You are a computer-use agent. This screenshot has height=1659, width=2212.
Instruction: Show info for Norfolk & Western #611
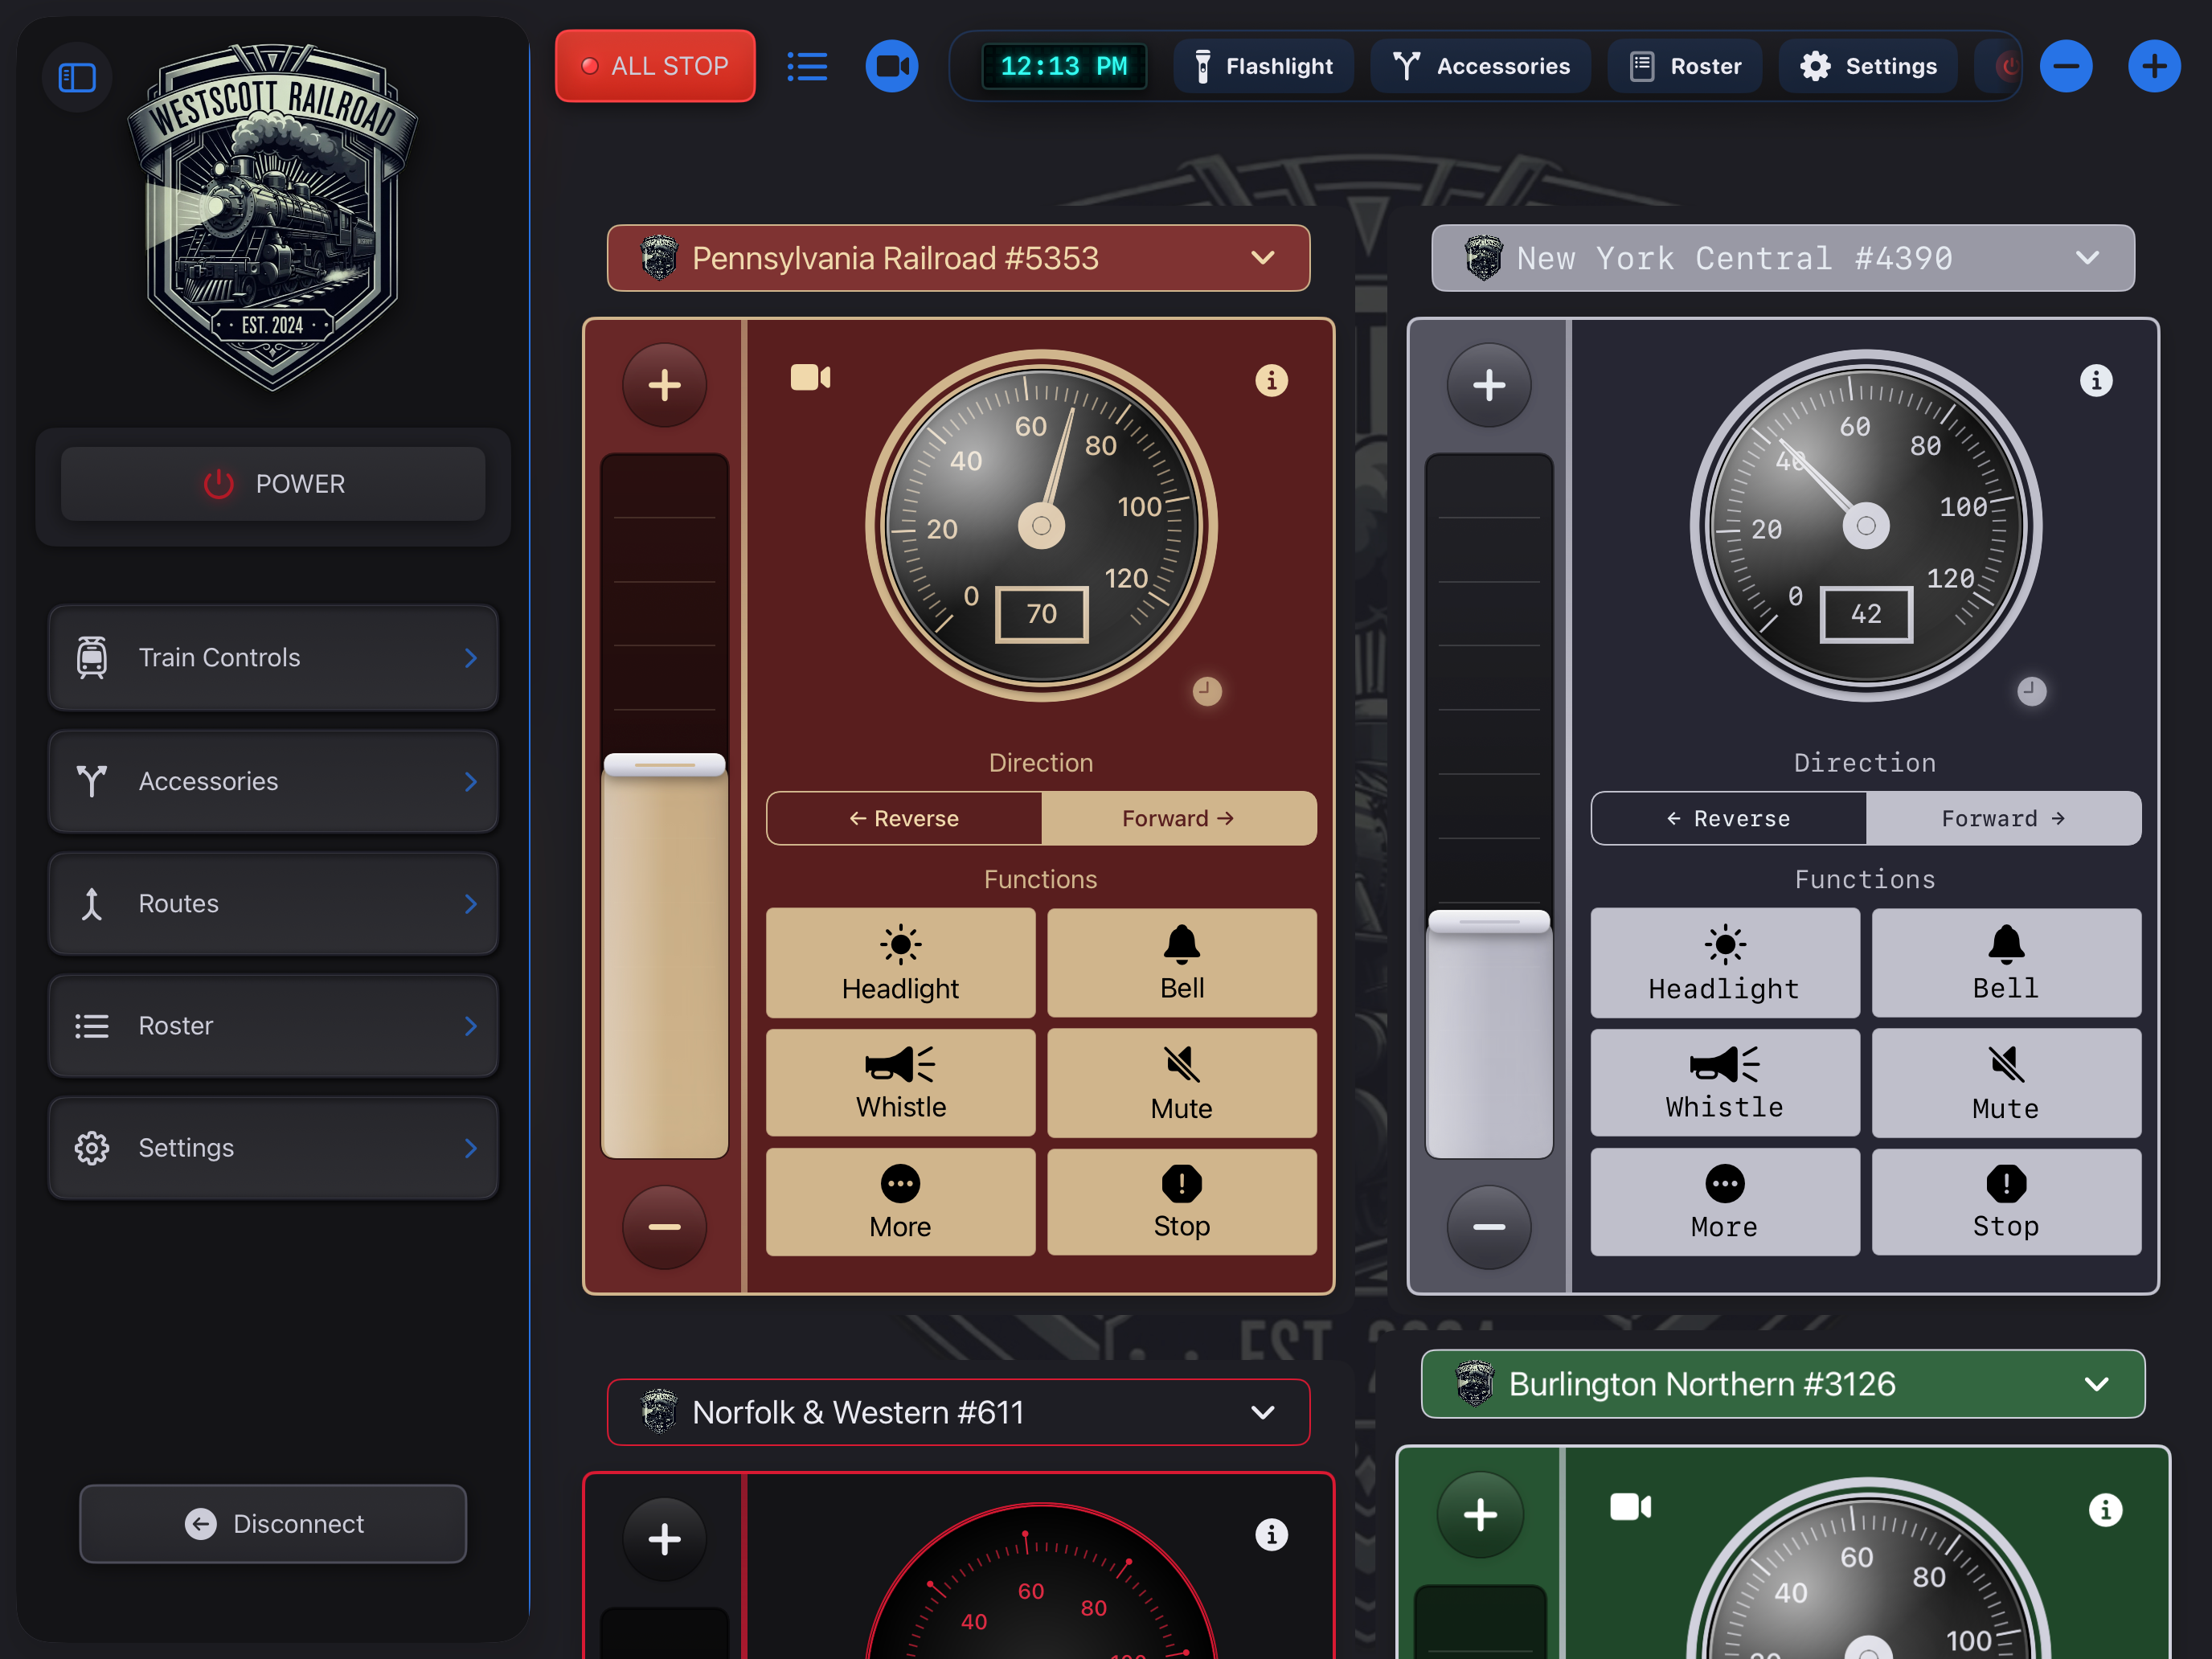point(1271,1534)
